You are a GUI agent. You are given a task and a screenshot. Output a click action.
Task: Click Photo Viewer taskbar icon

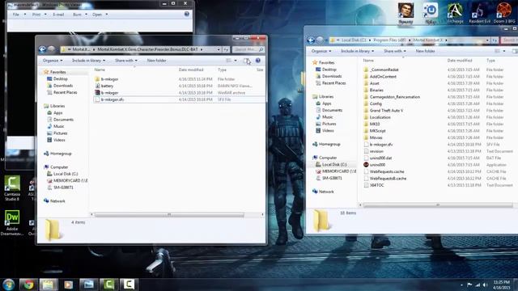pyautogui.click(x=88, y=285)
